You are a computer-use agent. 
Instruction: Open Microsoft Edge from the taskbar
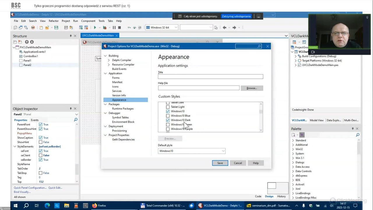click(47, 206)
